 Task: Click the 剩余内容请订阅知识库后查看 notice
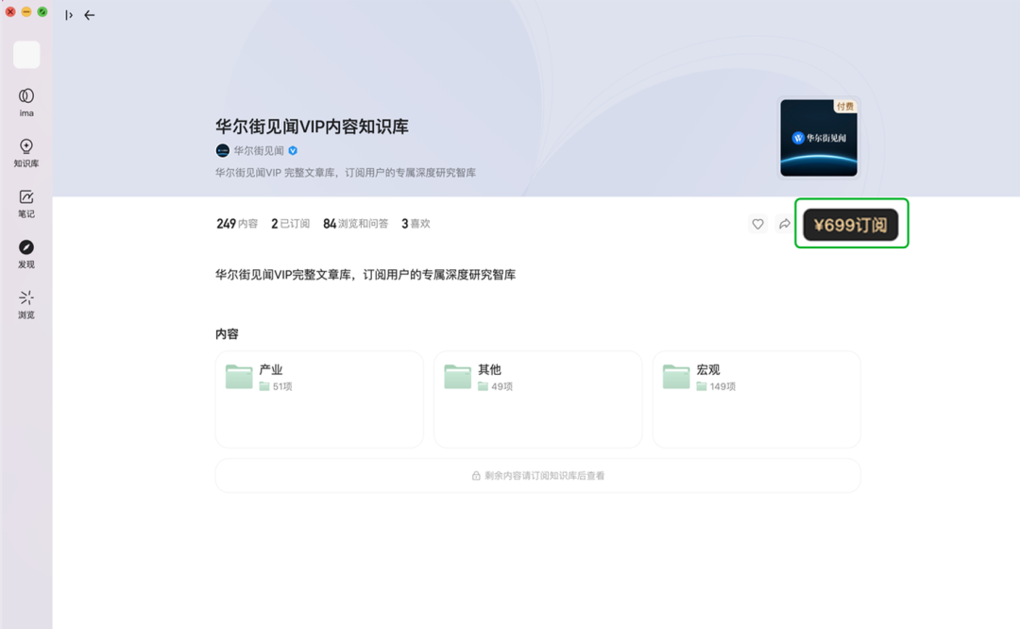pyautogui.click(x=538, y=476)
